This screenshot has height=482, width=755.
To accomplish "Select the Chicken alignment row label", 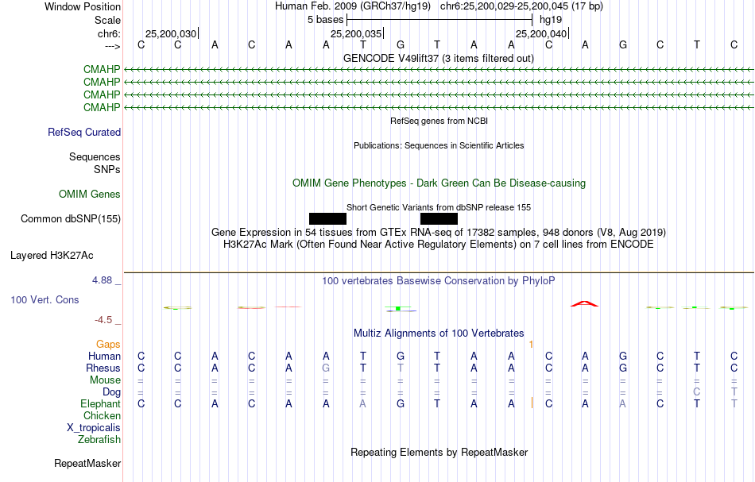I will pyautogui.click(x=102, y=415).
